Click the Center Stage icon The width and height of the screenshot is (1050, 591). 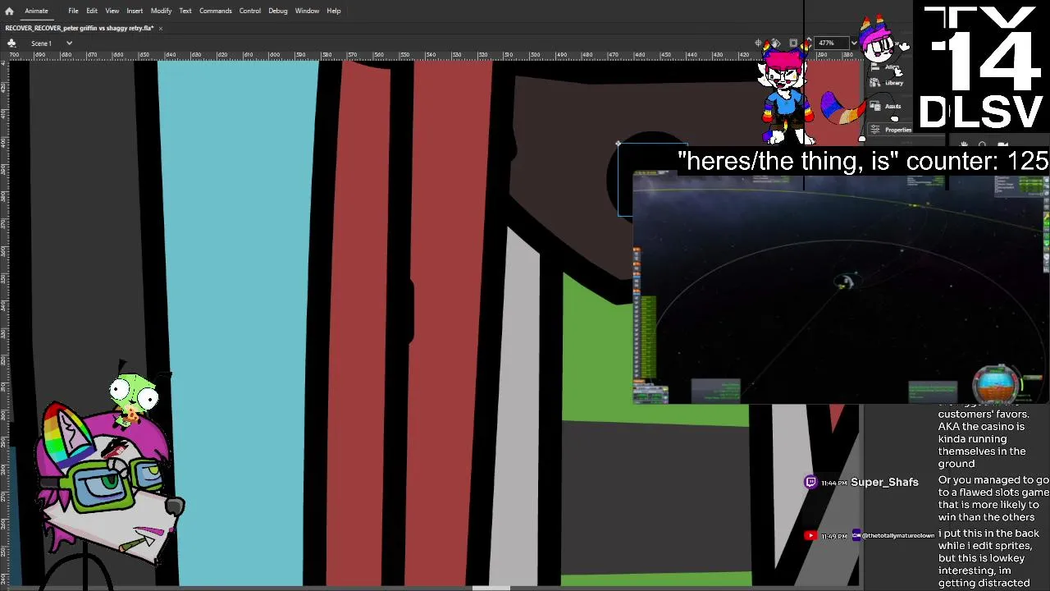(759, 43)
